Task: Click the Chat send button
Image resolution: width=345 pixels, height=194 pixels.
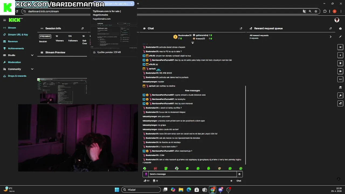Action: 239,181
